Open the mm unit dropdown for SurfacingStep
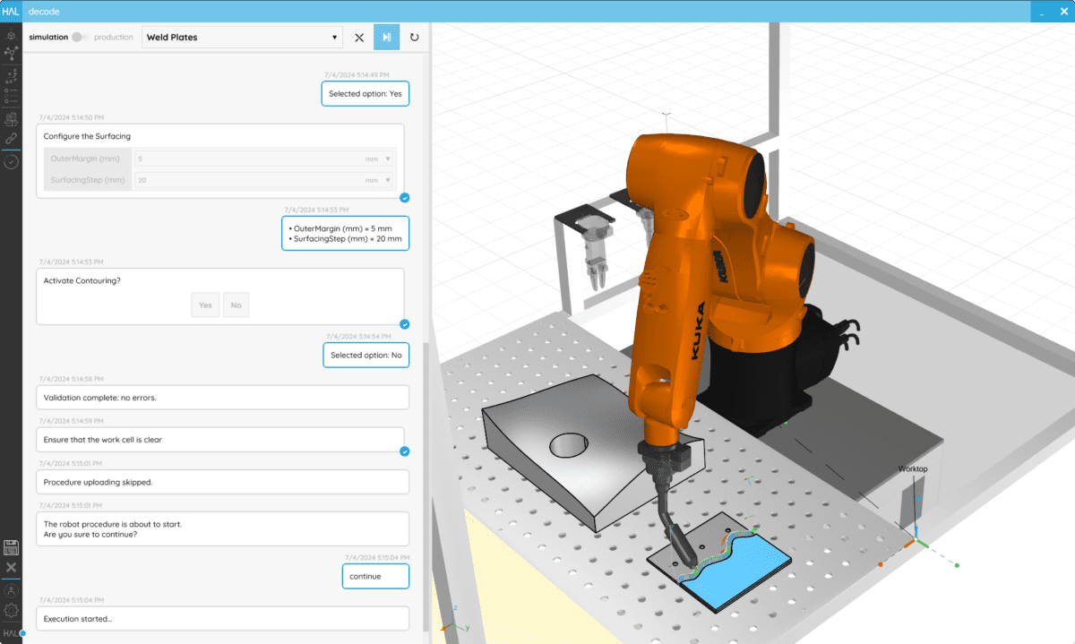The image size is (1075, 644). pyautogui.click(x=389, y=179)
